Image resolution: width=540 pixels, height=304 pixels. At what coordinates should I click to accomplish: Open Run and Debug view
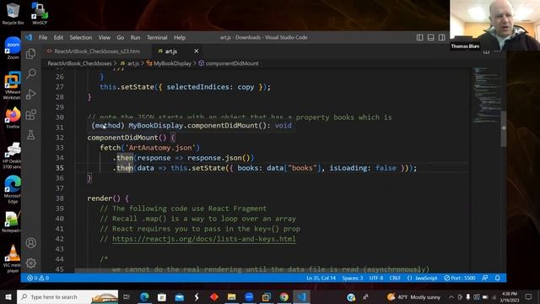pos(31,94)
